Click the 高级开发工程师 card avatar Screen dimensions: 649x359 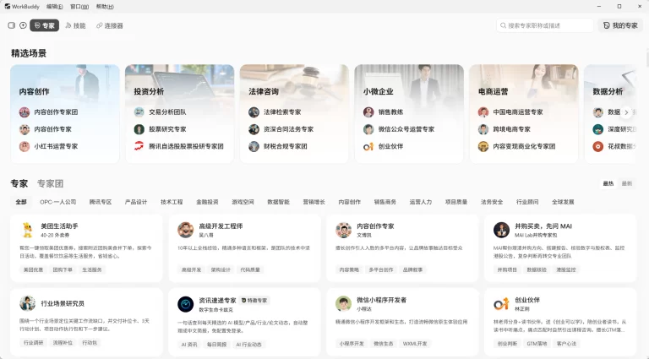[x=185, y=230]
